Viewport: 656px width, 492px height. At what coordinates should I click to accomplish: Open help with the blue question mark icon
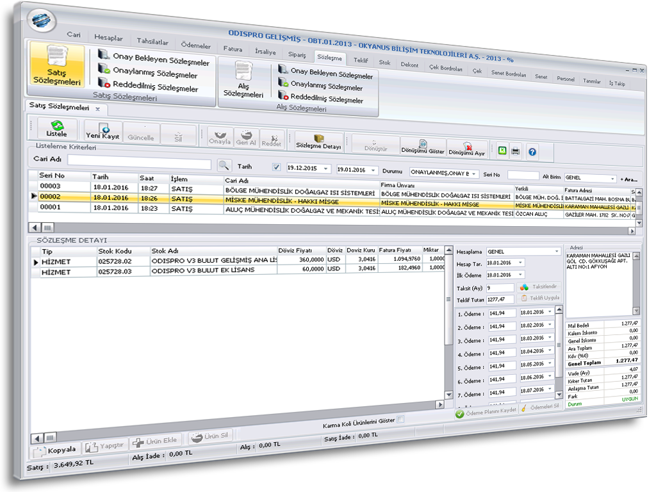click(532, 152)
